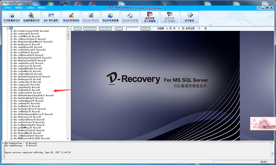The image size is (276, 165).
Task: Close the log output panel
Action: (3, 143)
